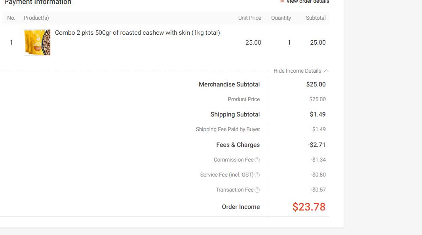Viewport: 422px width, 235px height.
Task: Open the View order details link
Action: click(x=308, y=2)
